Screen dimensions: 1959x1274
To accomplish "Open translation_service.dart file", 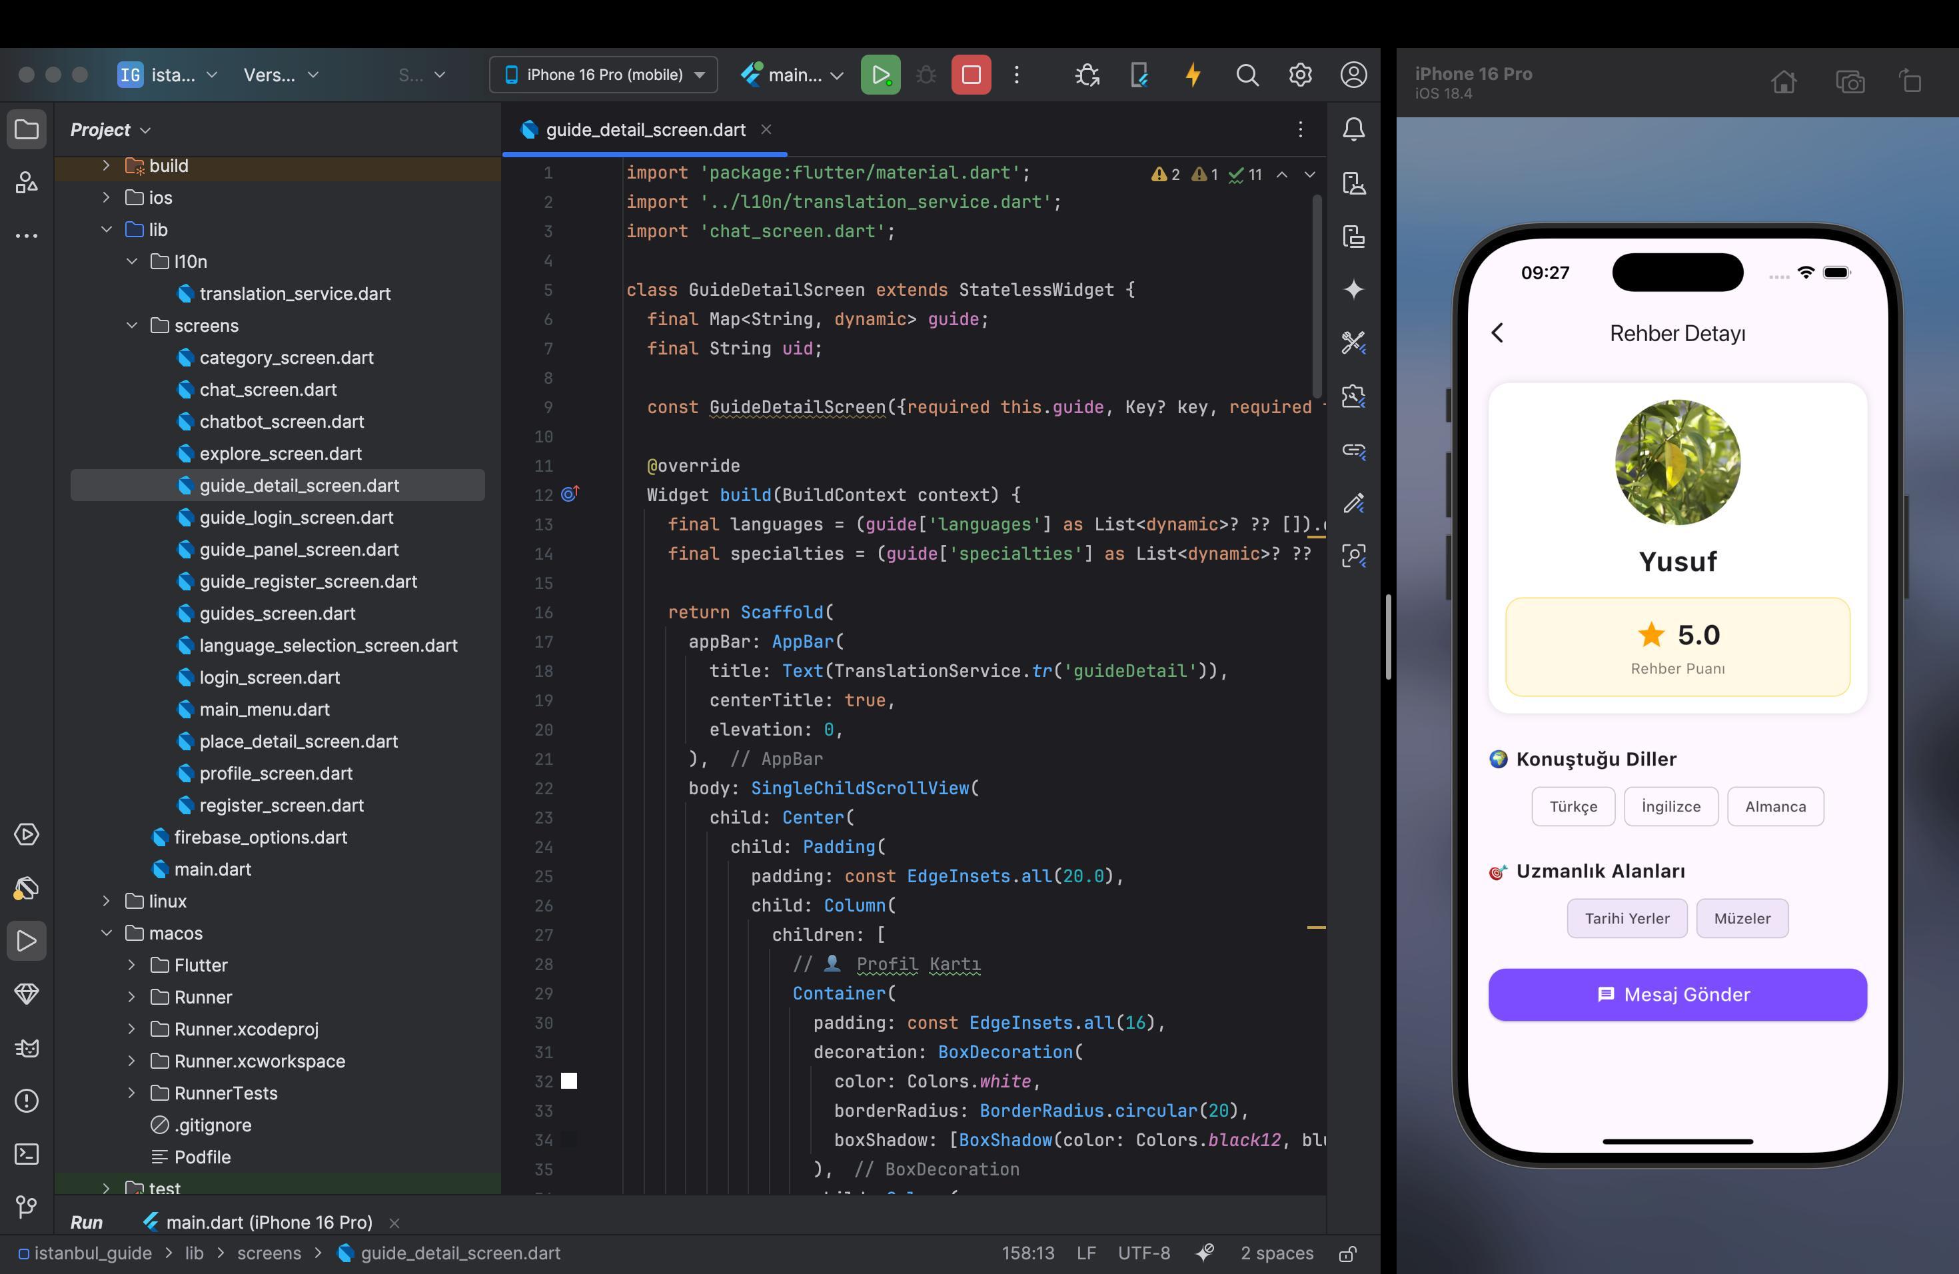I will 283,294.
